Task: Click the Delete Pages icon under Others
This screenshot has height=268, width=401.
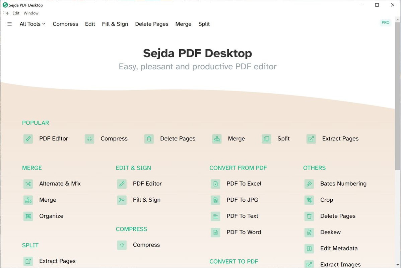Action: click(309, 216)
